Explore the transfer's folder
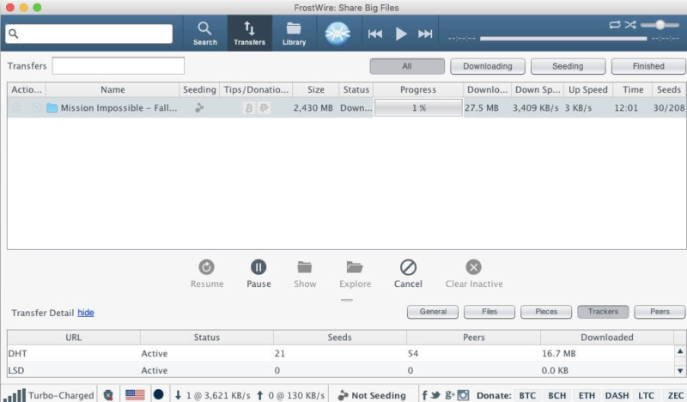The height and width of the screenshot is (402, 687). point(355,274)
